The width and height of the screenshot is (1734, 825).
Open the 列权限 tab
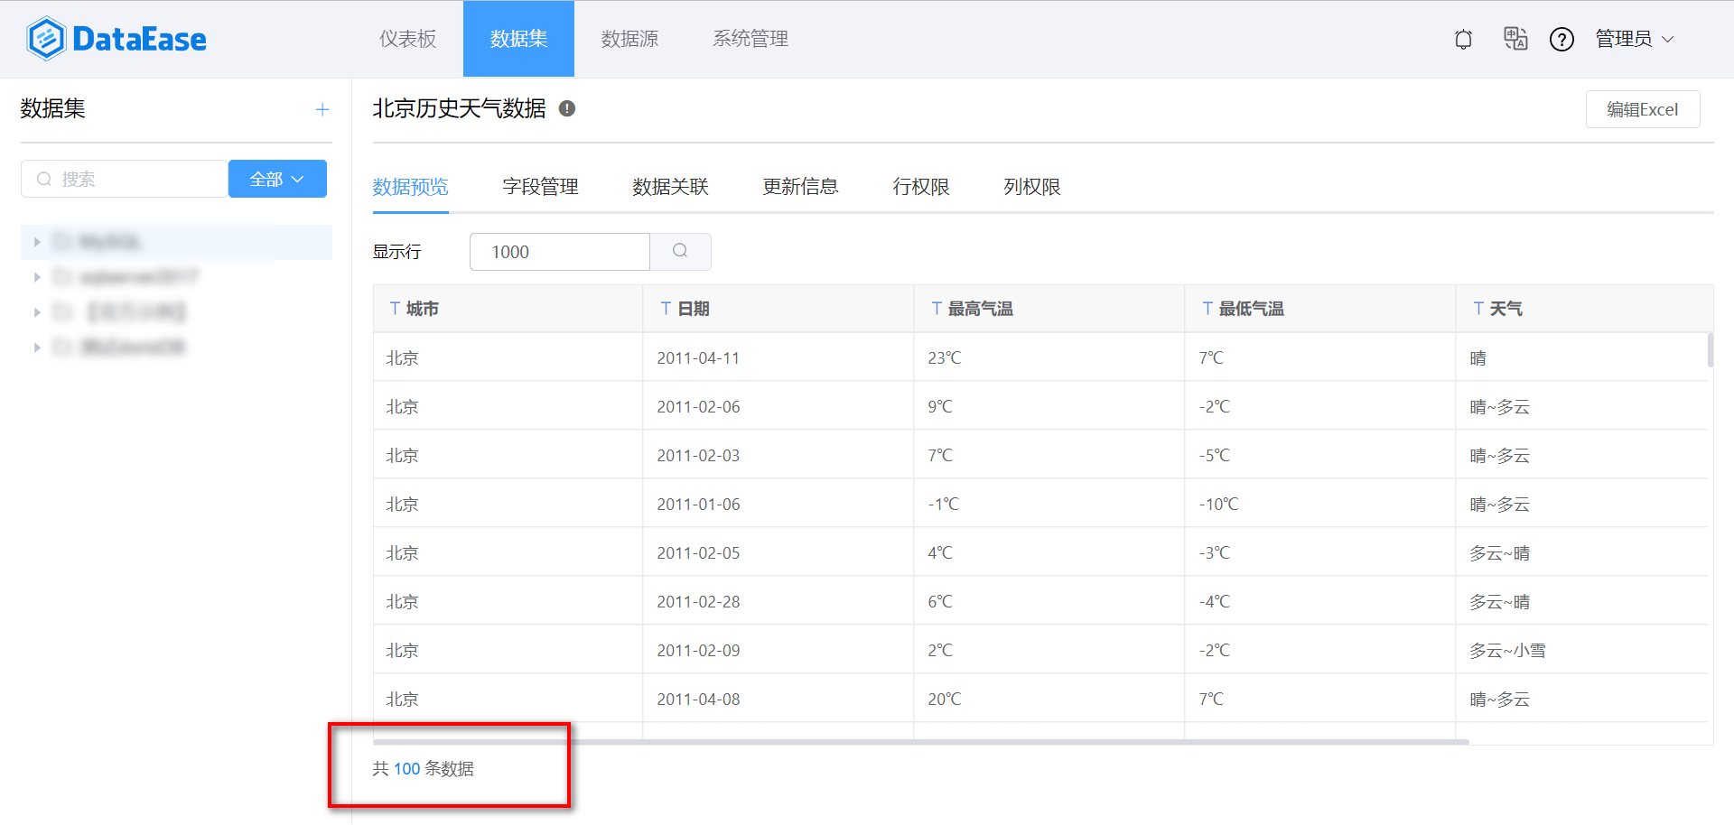(x=1032, y=187)
